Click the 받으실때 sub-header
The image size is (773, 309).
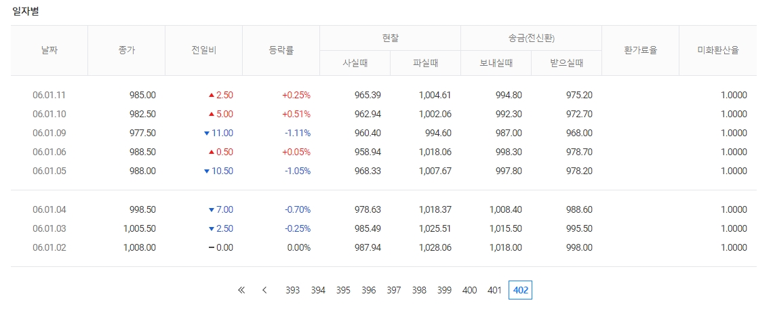(566, 63)
